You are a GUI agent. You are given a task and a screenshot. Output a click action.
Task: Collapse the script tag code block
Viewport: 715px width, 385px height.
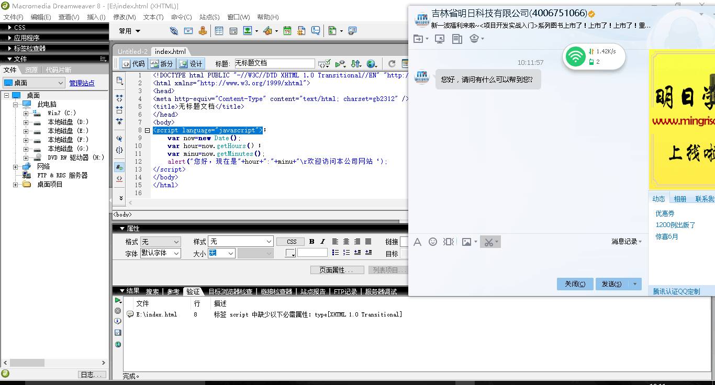tap(148, 130)
